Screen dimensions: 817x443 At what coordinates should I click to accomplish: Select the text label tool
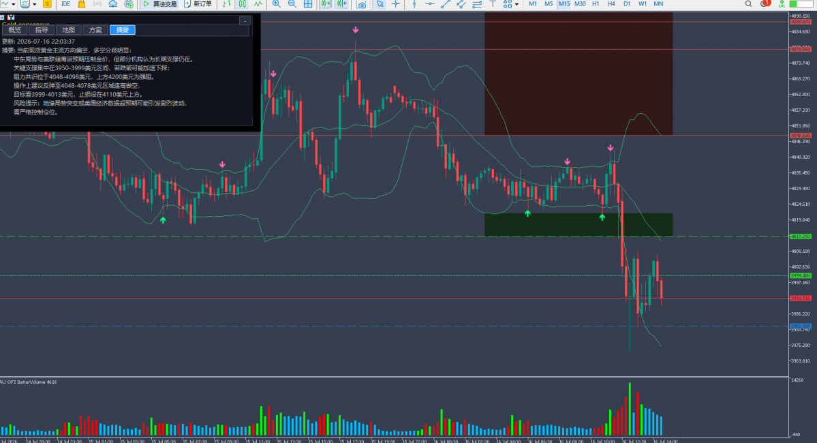tap(493, 4)
